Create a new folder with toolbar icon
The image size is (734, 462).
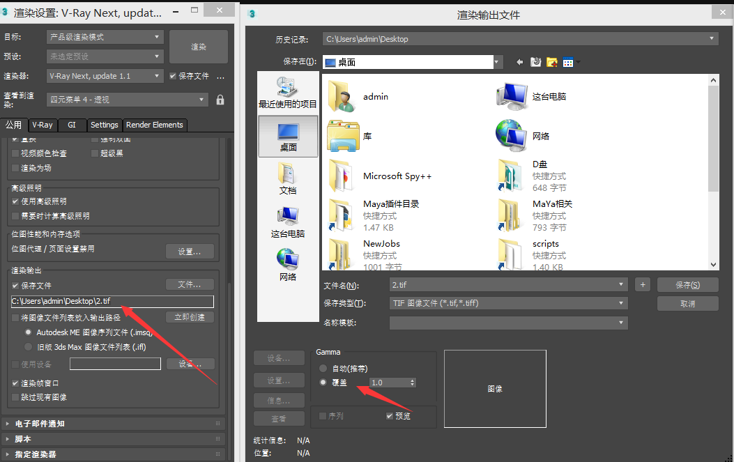[x=552, y=62]
